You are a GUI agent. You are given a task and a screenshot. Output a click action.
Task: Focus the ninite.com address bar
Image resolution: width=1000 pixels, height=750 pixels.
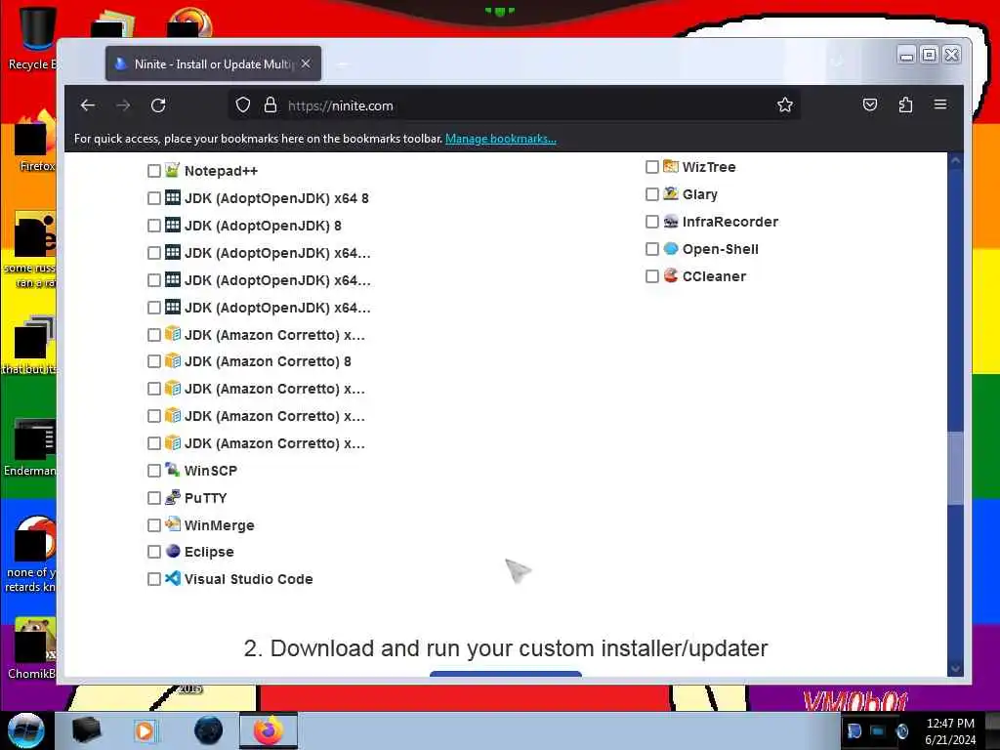click(x=514, y=105)
